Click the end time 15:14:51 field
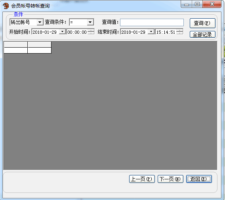 click(166, 32)
